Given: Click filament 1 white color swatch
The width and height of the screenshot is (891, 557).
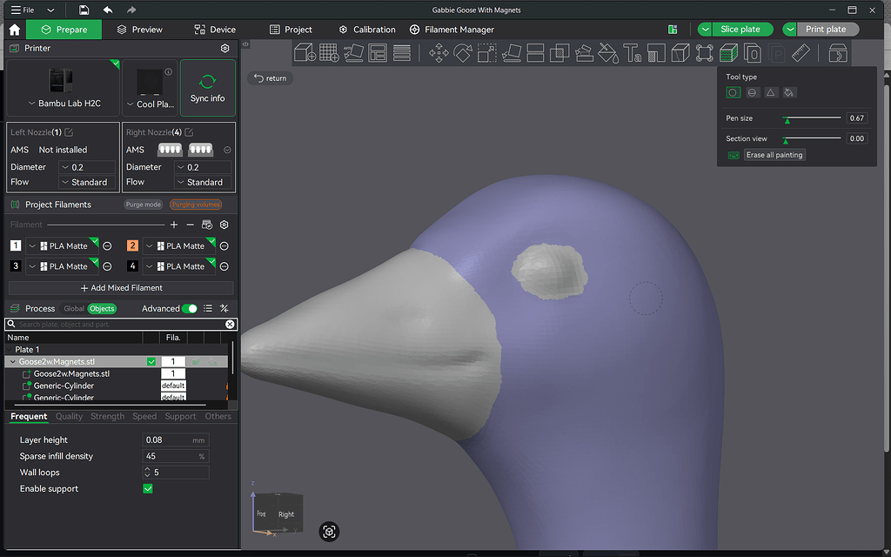Looking at the screenshot, I should click(16, 245).
